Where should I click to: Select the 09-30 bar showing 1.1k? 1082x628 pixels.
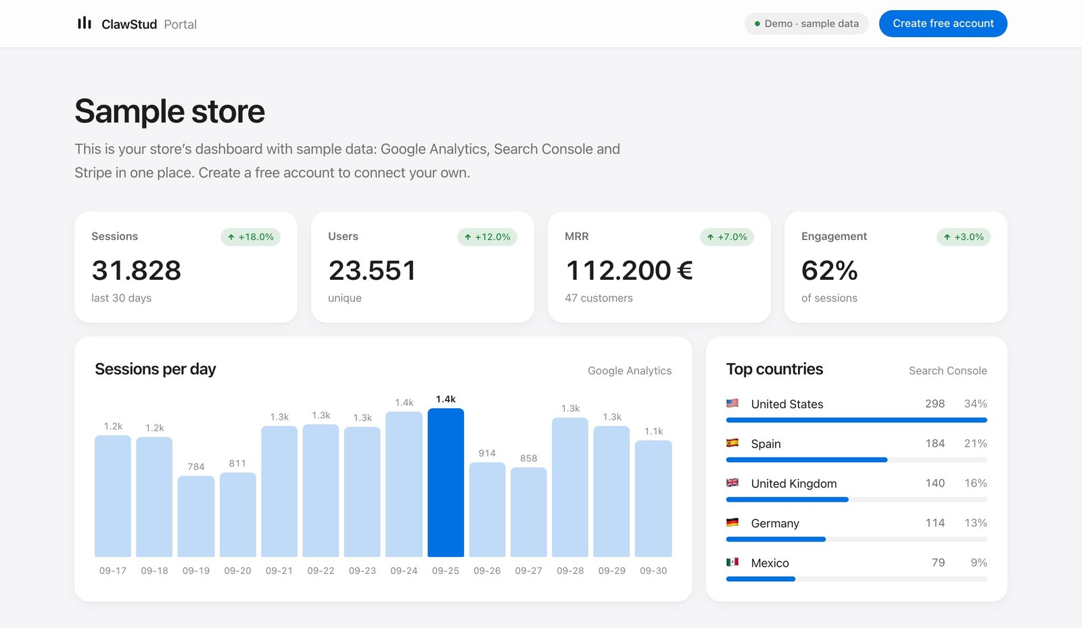pyautogui.click(x=653, y=499)
